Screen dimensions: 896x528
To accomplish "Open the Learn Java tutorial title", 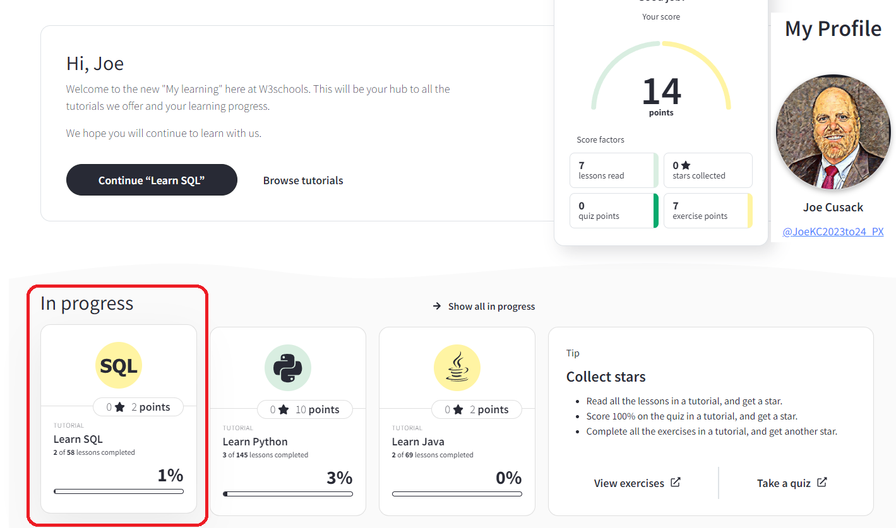I will point(419,442).
